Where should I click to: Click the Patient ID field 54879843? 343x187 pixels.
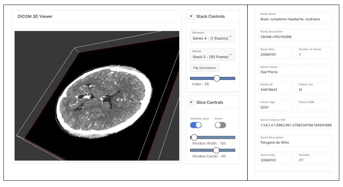(x=275, y=88)
